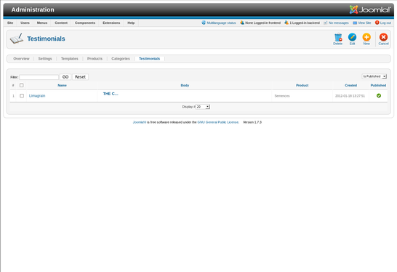Open the Limagrain testimonial link
The height and width of the screenshot is (272, 397).
point(37,96)
